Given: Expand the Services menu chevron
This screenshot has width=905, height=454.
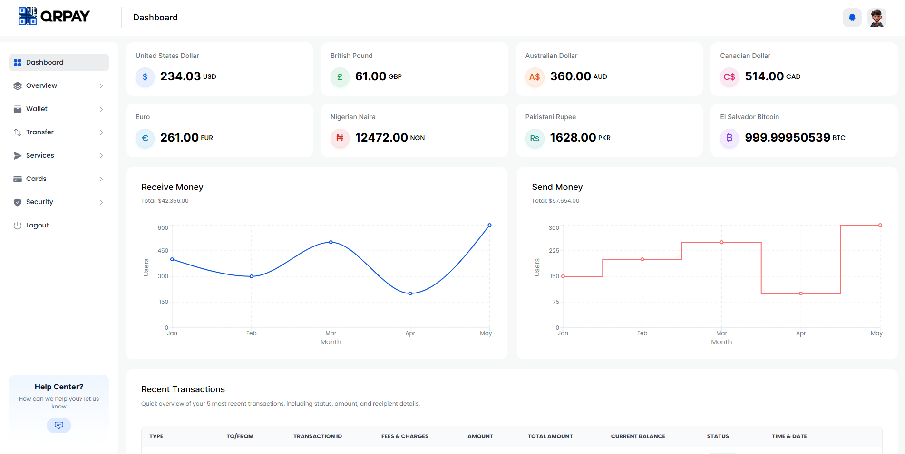Looking at the screenshot, I should 101,155.
